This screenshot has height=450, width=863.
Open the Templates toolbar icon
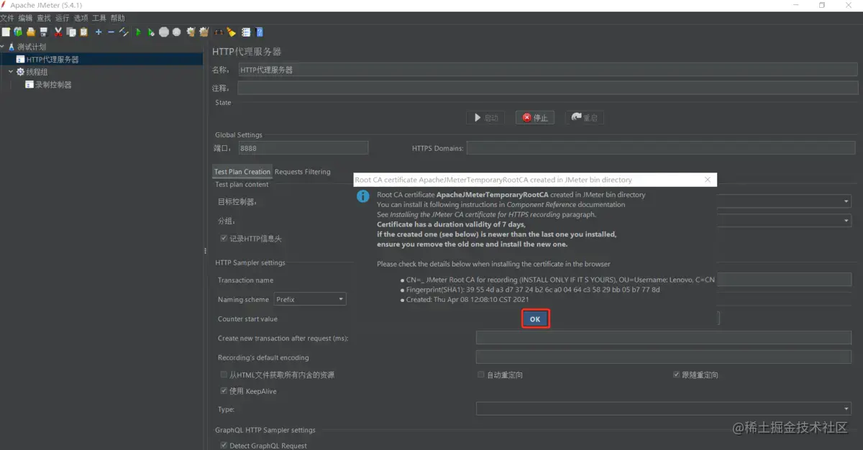click(18, 32)
